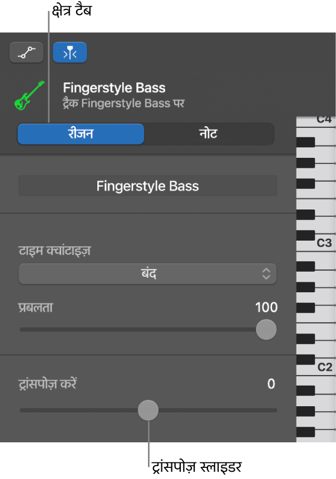This screenshot has width=336, height=479.
Task: Click the ट्रैक Fingerstyle Bass पर subtitle
Action: pyautogui.click(x=123, y=103)
